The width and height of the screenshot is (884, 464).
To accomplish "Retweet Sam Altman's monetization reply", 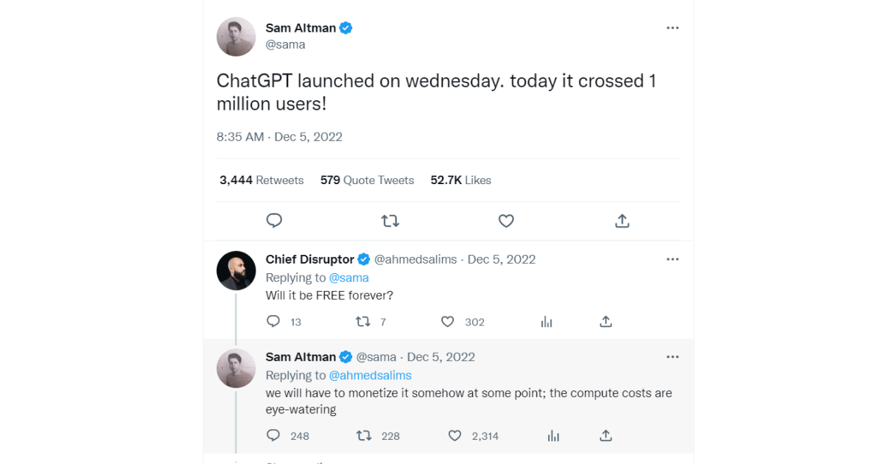I will click(364, 435).
